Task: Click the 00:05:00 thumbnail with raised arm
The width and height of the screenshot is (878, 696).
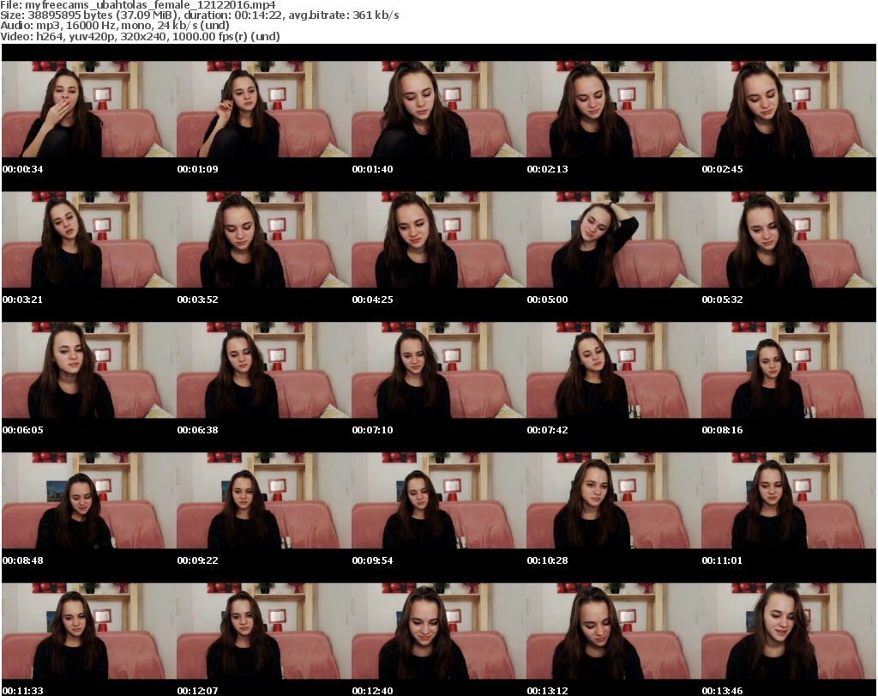Action: [x=613, y=239]
